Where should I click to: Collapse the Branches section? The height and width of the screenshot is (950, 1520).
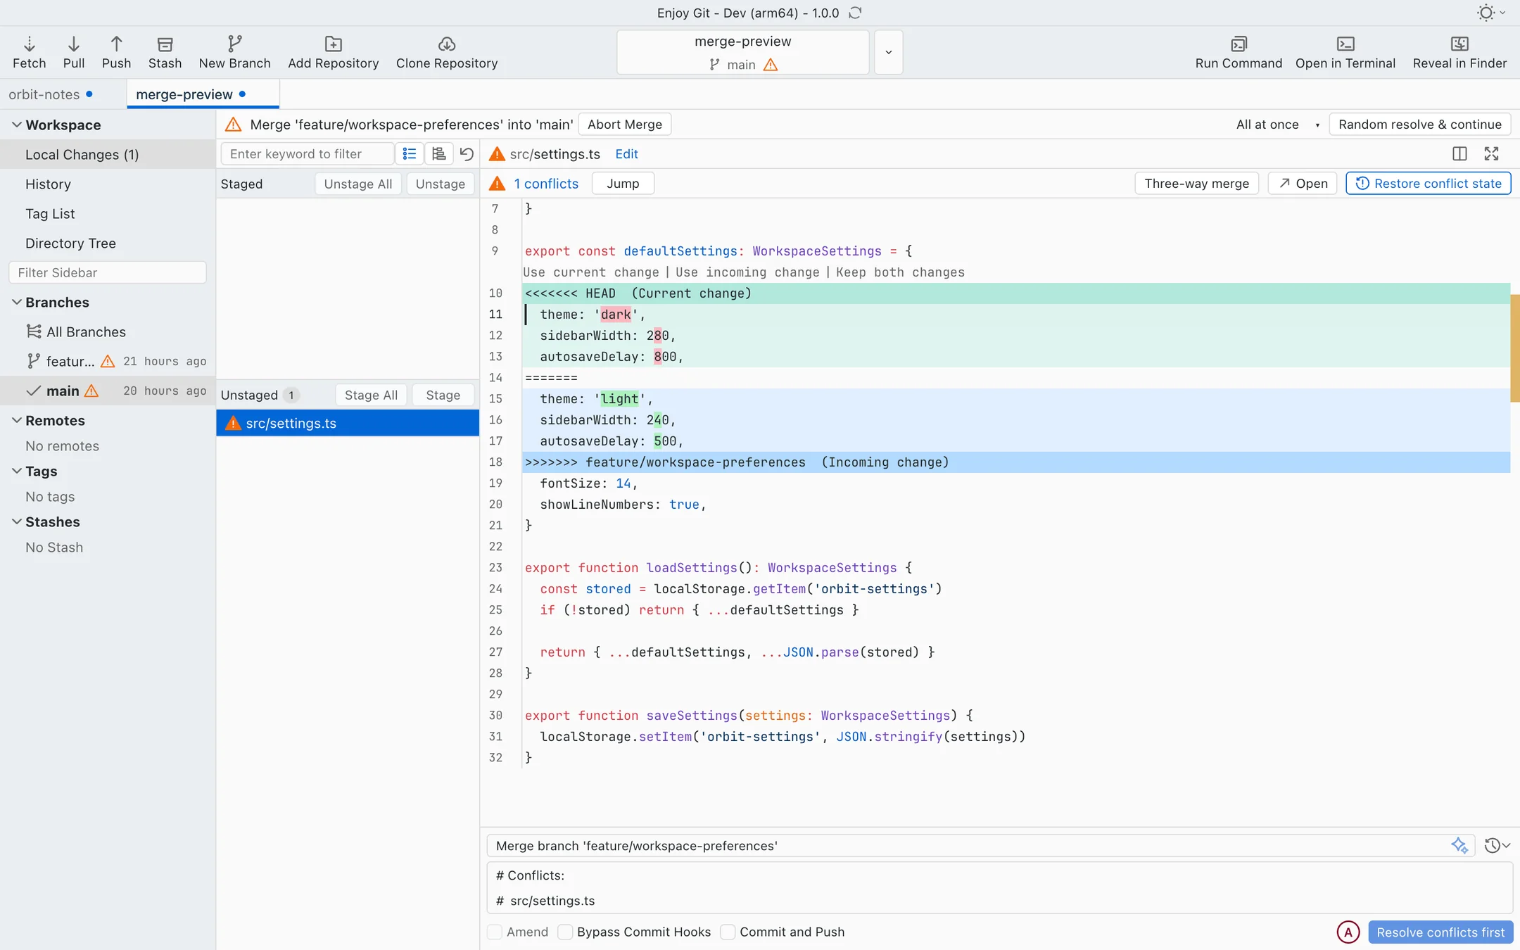pyautogui.click(x=16, y=302)
